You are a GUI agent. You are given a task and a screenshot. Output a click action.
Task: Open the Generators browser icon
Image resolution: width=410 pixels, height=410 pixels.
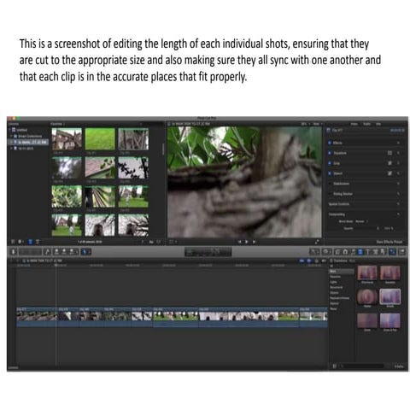click(375, 252)
